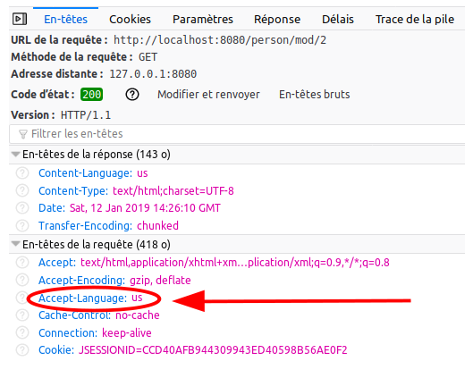Select the JSESSIONID cookie value

[x=213, y=350]
